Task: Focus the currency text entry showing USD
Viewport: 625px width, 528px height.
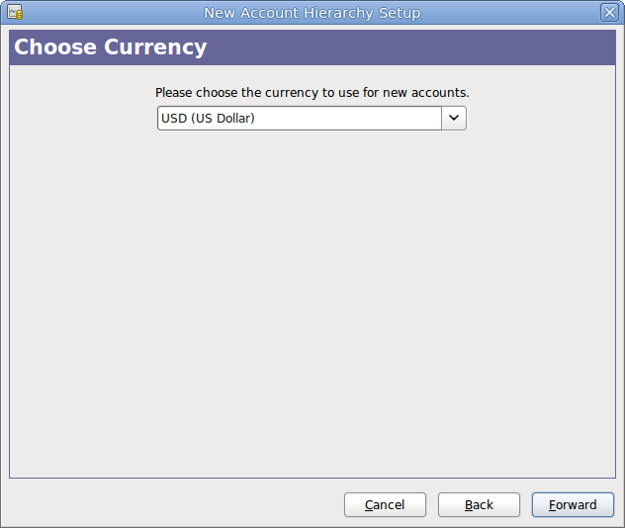Action: (300, 118)
